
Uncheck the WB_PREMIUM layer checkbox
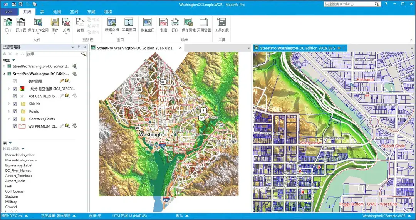pyautogui.click(x=15, y=126)
